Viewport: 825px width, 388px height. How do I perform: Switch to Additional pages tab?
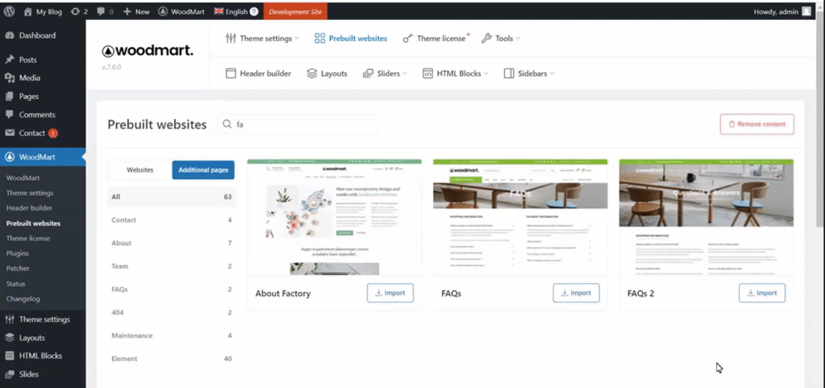pyautogui.click(x=203, y=170)
